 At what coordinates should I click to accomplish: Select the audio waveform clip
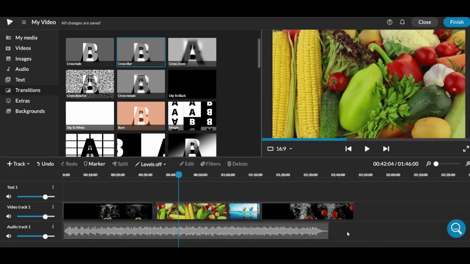point(196,231)
